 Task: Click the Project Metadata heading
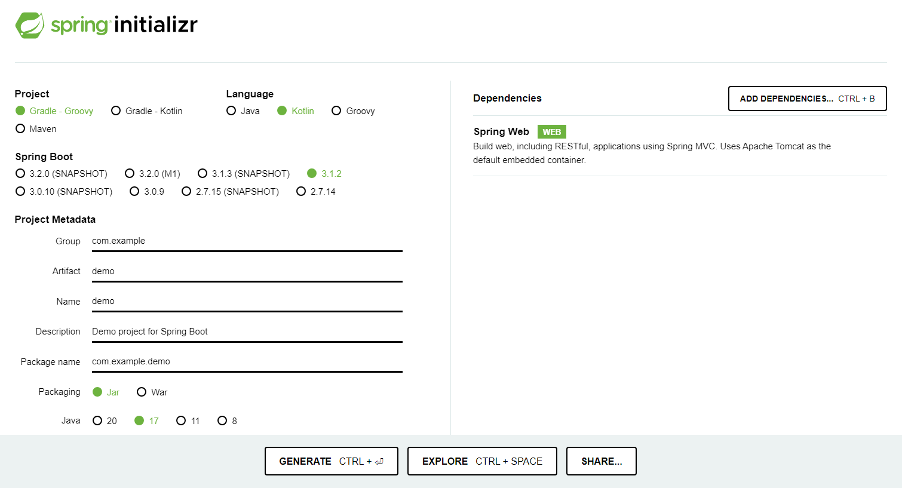coord(55,220)
